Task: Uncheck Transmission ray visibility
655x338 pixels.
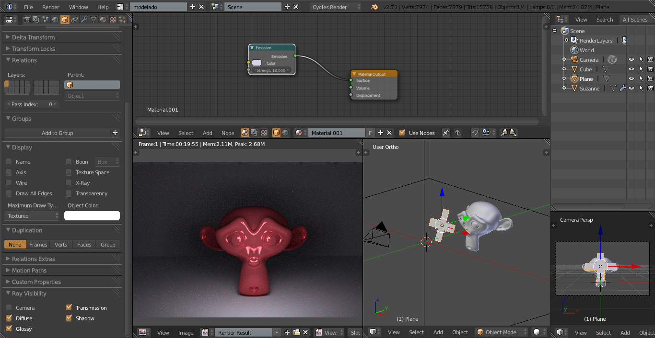Action: point(69,307)
